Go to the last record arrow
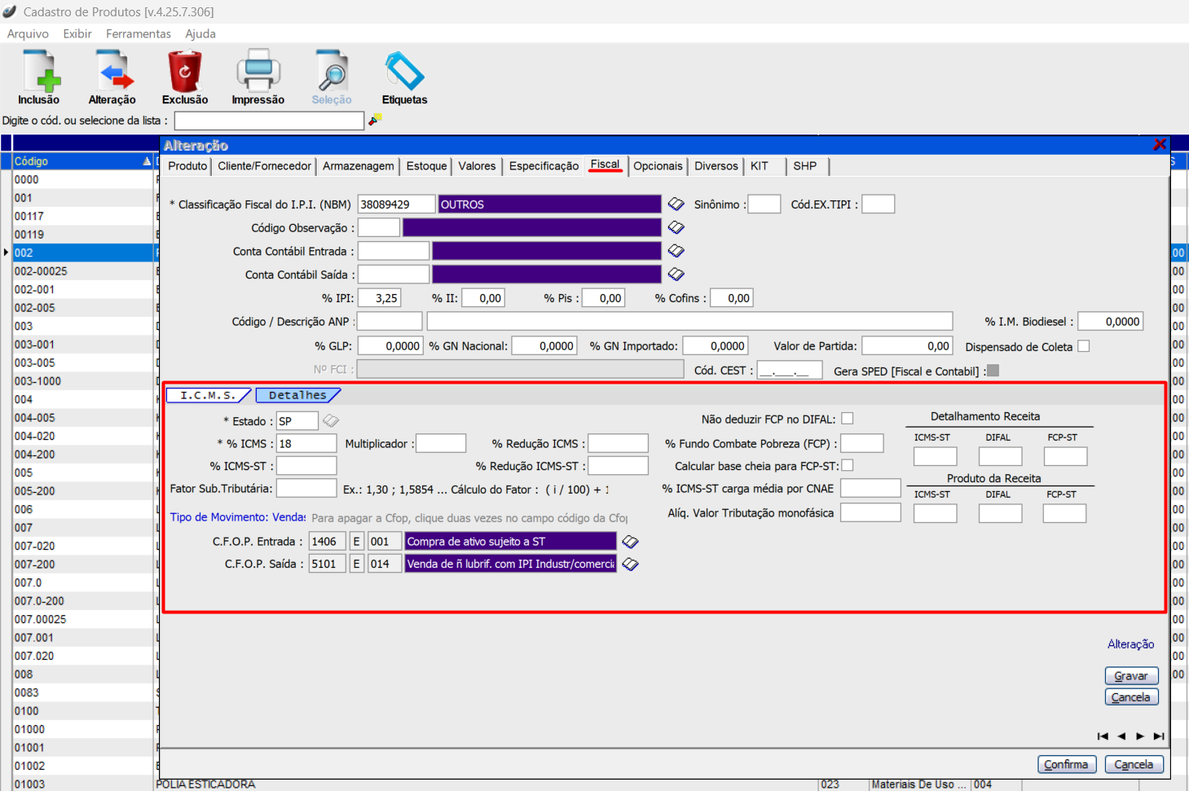The width and height of the screenshot is (1189, 791). click(1159, 736)
